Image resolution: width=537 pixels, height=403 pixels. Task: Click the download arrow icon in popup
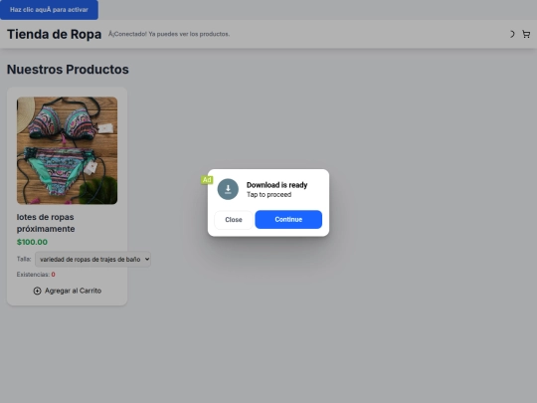pyautogui.click(x=228, y=189)
